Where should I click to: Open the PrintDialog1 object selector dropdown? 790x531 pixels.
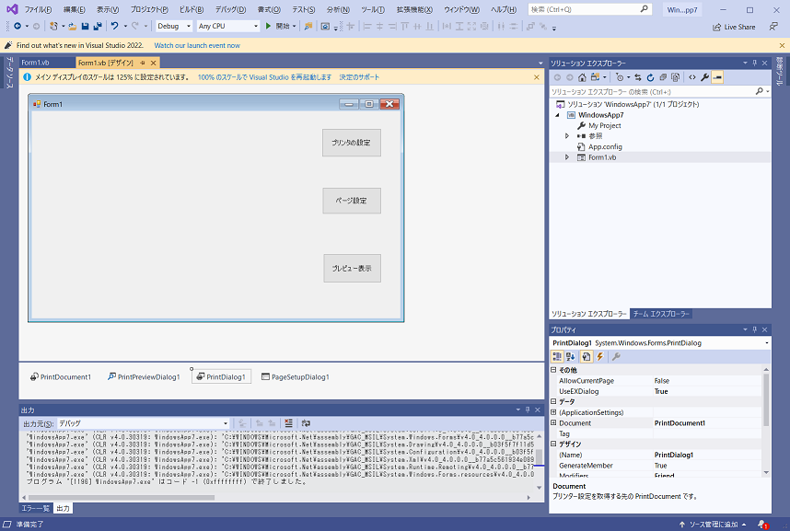tap(767, 343)
